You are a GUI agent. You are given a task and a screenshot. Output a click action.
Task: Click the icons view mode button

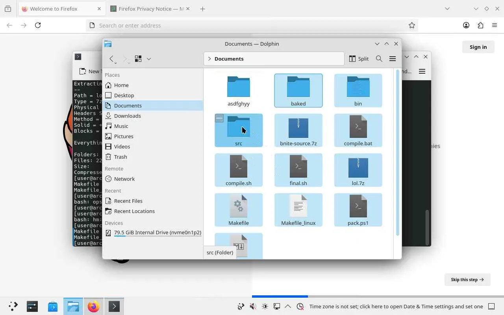(138, 59)
